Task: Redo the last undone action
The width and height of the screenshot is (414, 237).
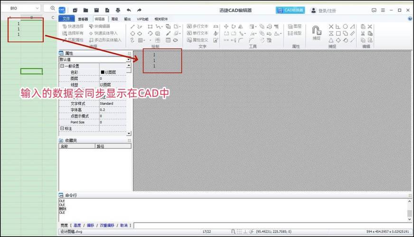Action: (139, 10)
